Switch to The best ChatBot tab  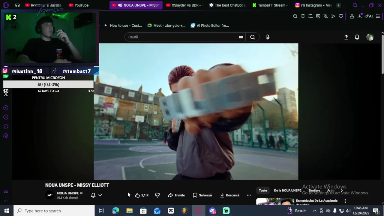click(227, 5)
